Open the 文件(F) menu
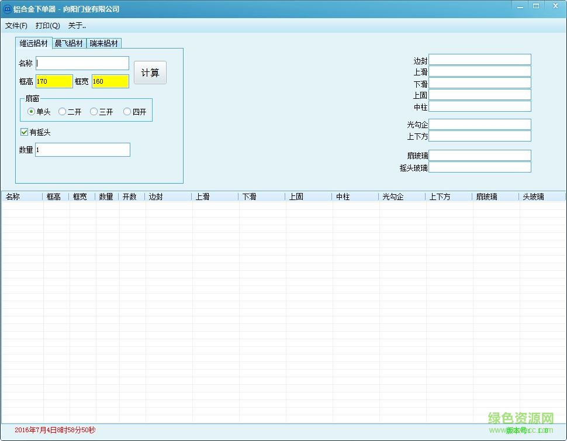 16,26
